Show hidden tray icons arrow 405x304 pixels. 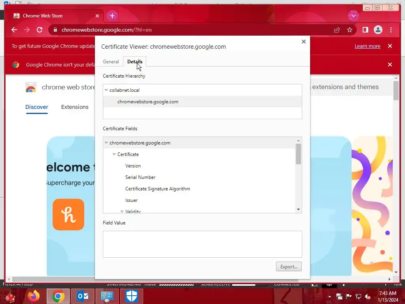tap(329, 296)
